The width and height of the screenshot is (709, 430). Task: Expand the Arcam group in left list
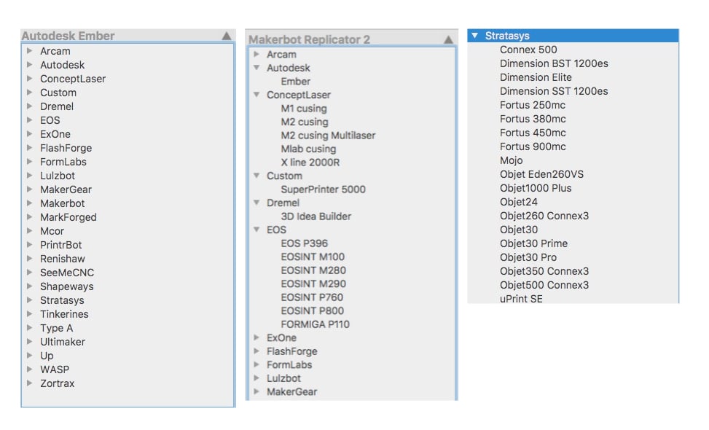29,51
